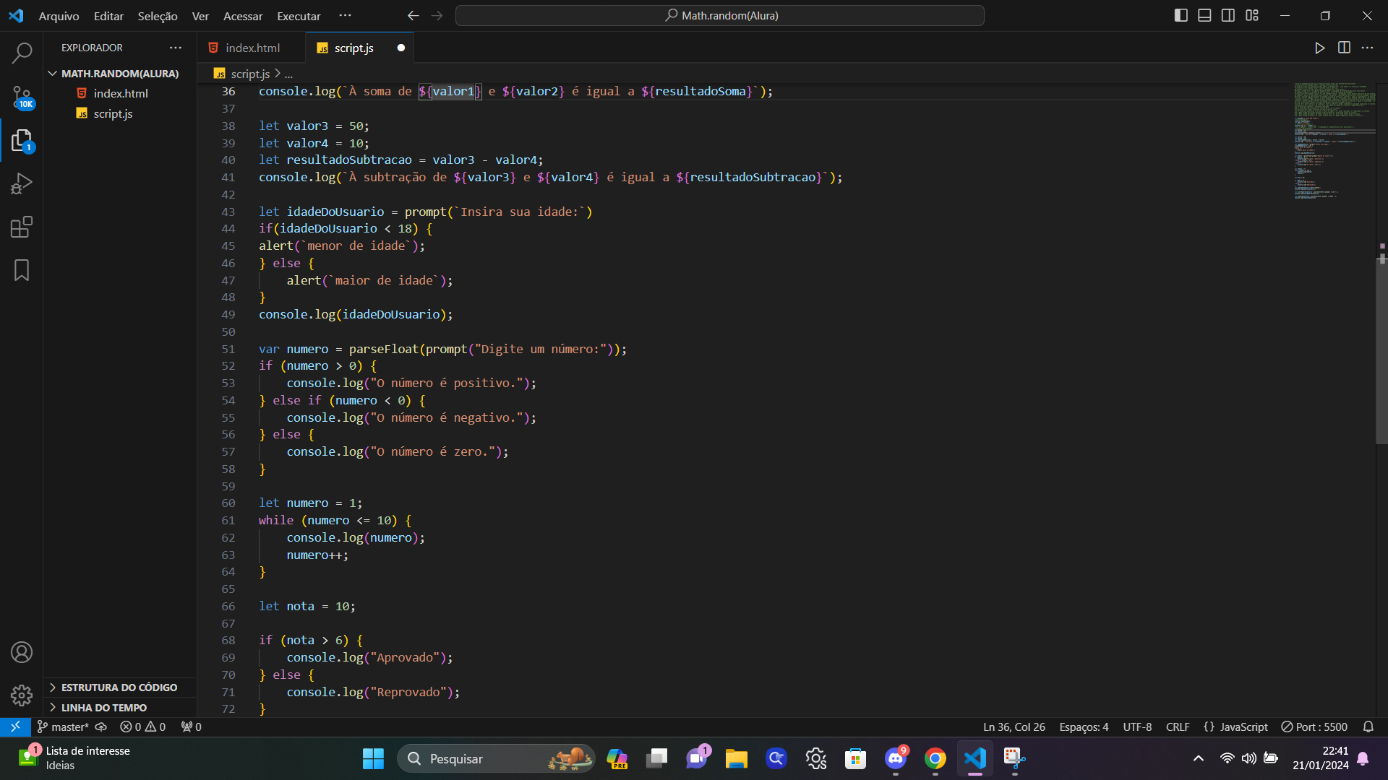This screenshot has height=780, width=1388.
Task: Click Customize Layout icon in title bar
Action: click(1252, 15)
